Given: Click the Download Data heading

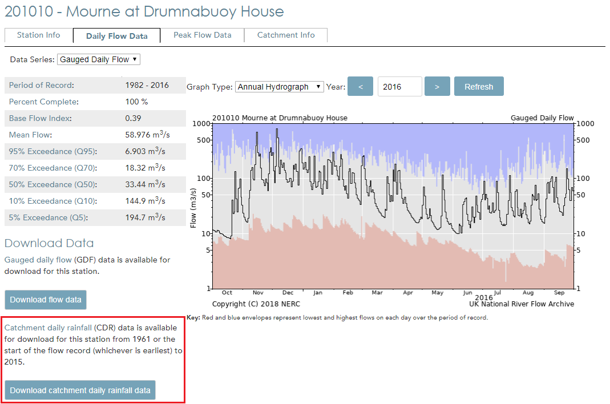Looking at the screenshot, I should click(49, 243).
